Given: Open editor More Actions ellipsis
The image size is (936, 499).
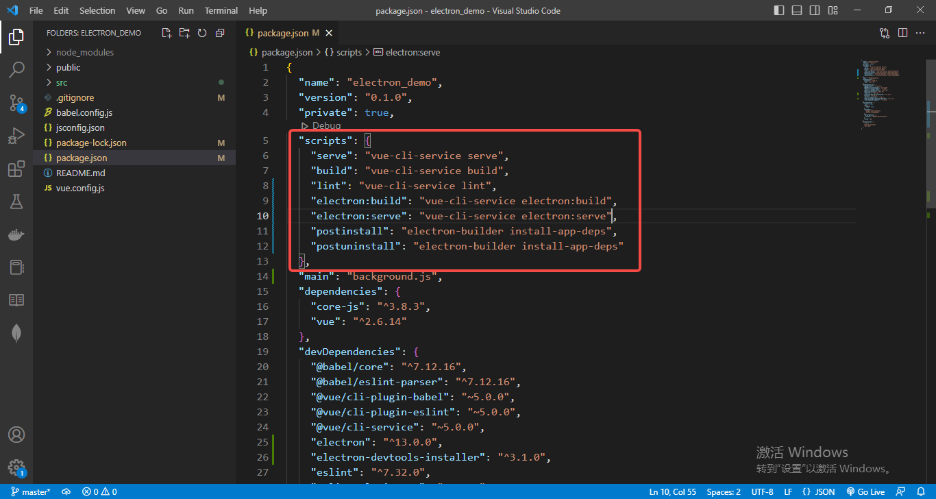Looking at the screenshot, I should point(920,33).
